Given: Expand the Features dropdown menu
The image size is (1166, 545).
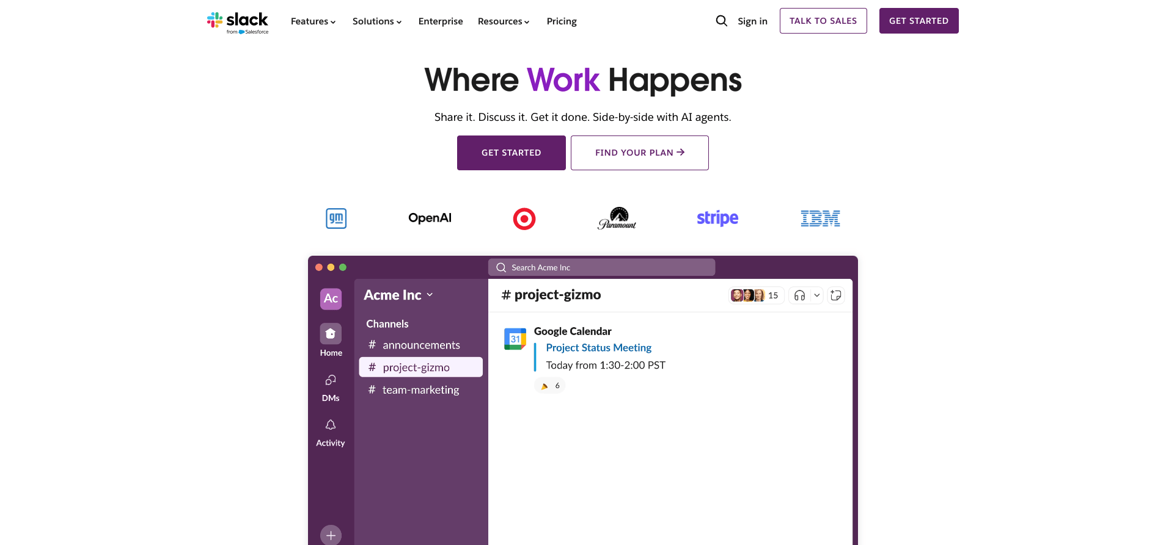Looking at the screenshot, I should coord(313,21).
